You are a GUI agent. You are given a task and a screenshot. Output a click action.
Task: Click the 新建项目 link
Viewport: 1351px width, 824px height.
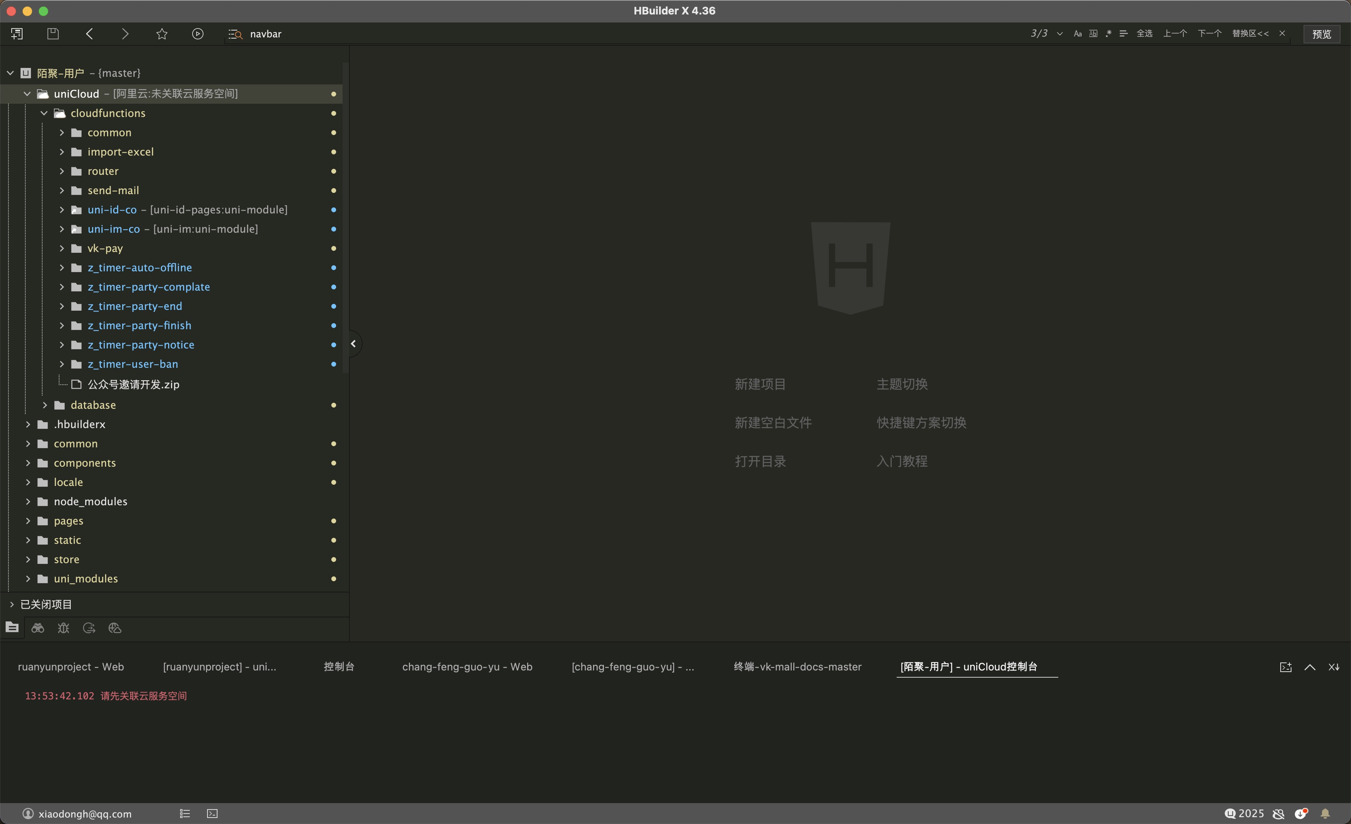(x=760, y=384)
